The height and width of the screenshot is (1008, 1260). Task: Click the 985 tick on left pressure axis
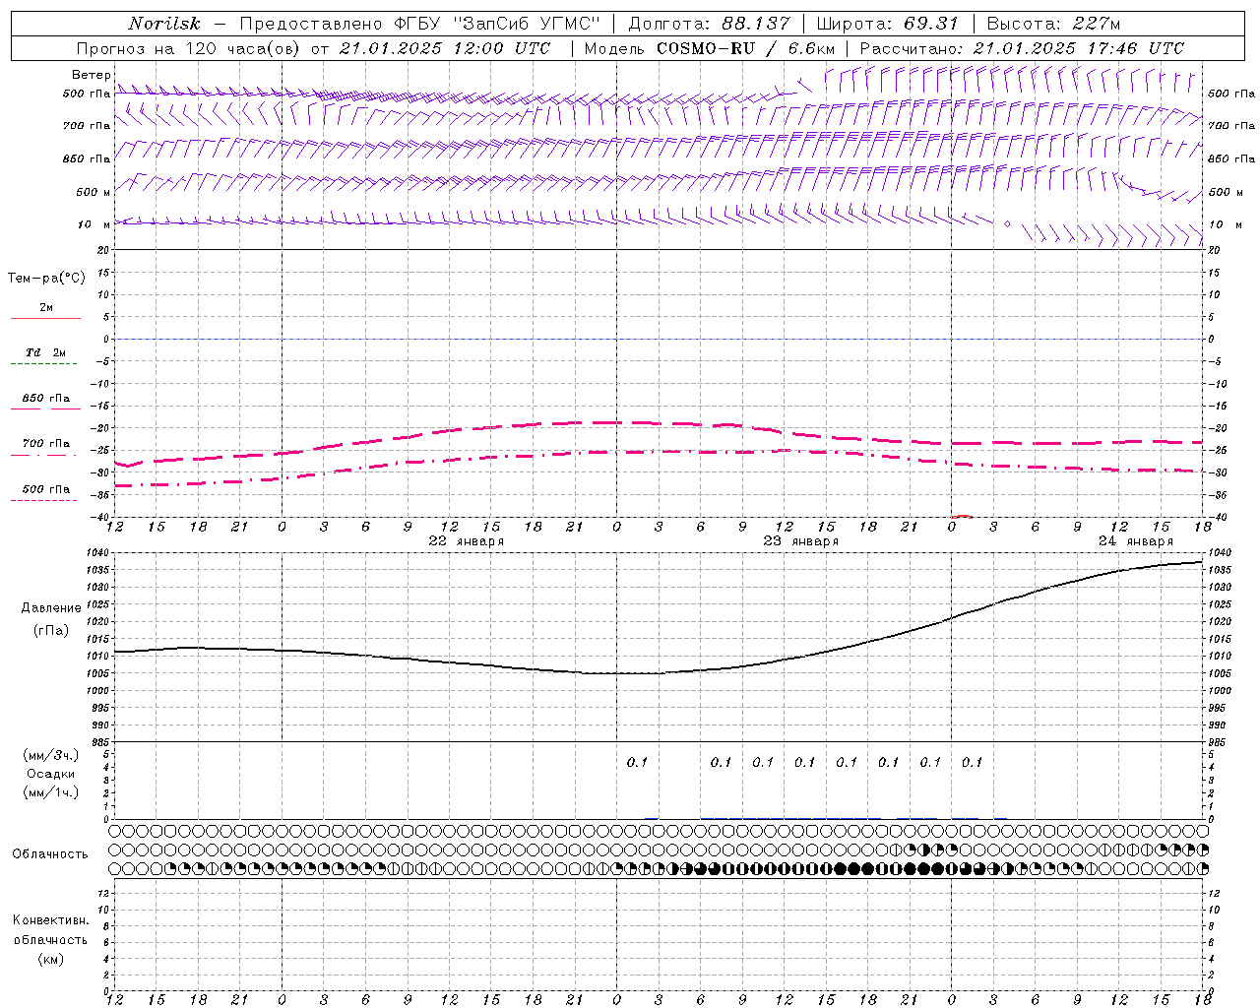[102, 741]
